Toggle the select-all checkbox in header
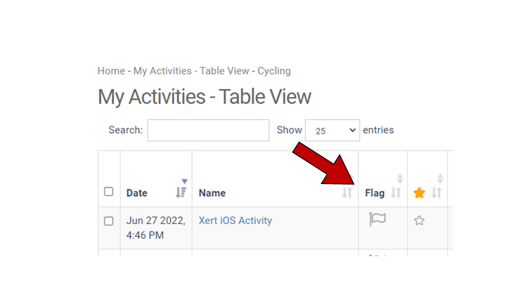 click(108, 192)
